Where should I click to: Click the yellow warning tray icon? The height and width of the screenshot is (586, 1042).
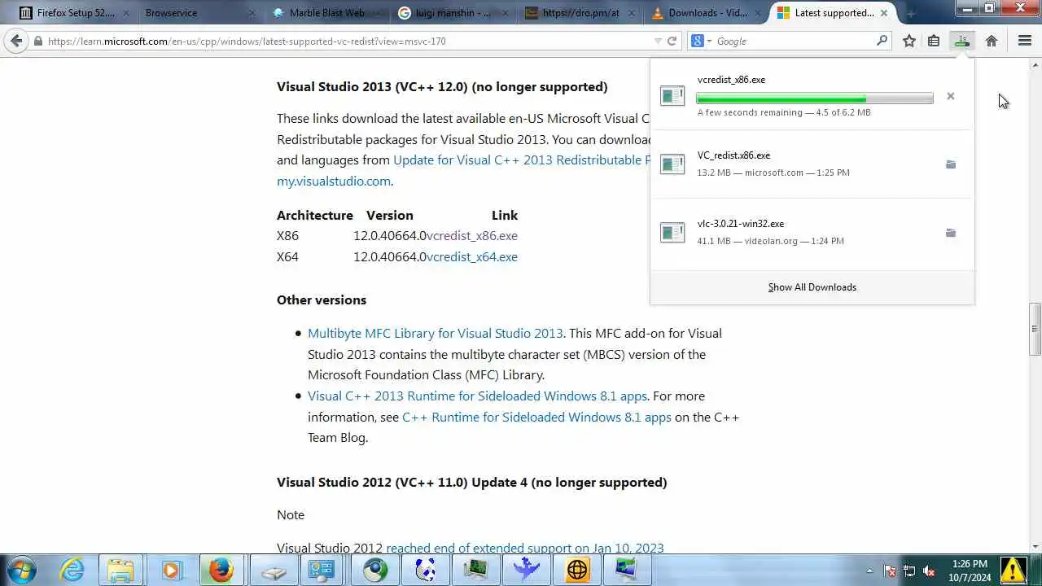[x=1013, y=570]
